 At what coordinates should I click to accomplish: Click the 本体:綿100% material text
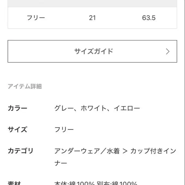pos(74,183)
